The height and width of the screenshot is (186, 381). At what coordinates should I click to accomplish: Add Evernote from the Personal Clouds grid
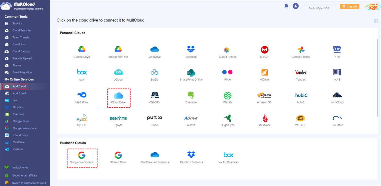coord(191,97)
